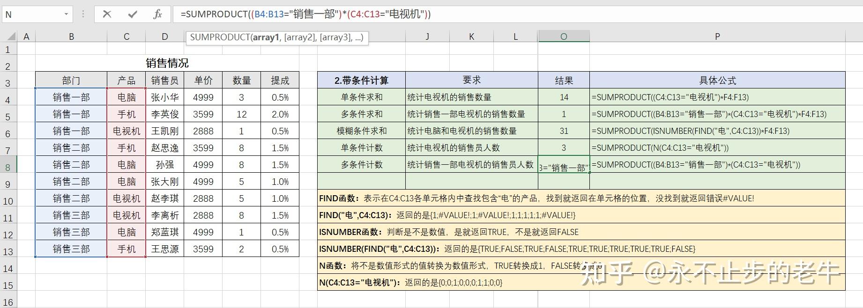Click the ISNUMBER函数 explanation note row
Screen dimensions: 863x308
(581, 232)
